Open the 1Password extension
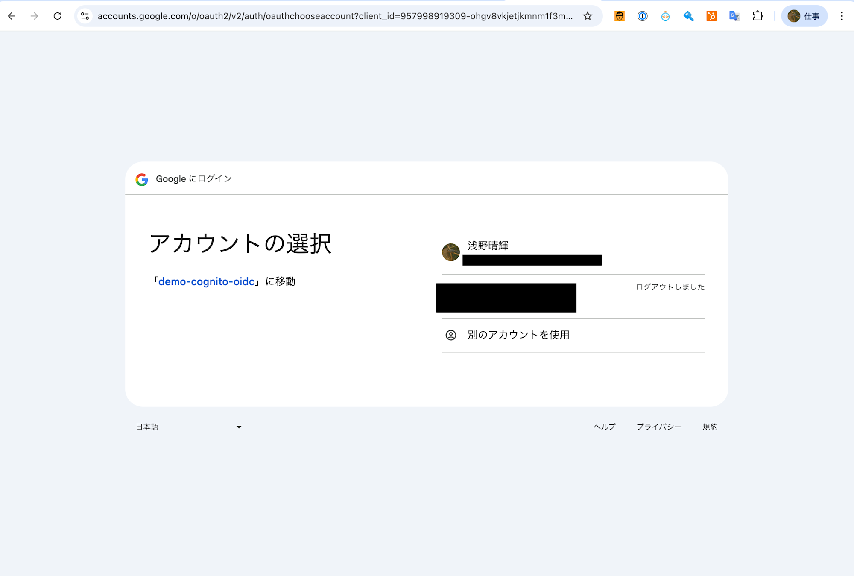The width and height of the screenshot is (854, 576). 643,16
